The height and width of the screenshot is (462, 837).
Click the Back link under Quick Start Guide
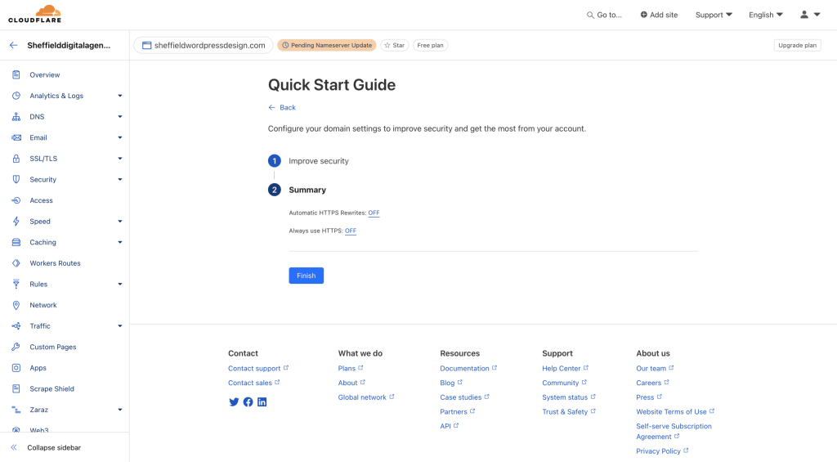(x=282, y=107)
